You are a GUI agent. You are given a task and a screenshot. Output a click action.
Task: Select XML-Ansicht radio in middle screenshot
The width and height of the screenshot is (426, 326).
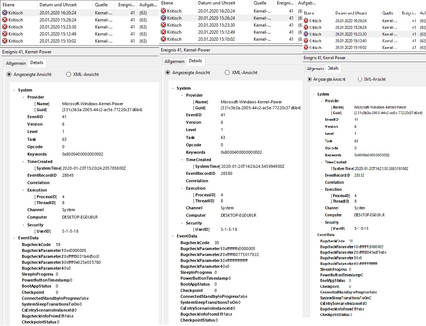click(x=227, y=72)
